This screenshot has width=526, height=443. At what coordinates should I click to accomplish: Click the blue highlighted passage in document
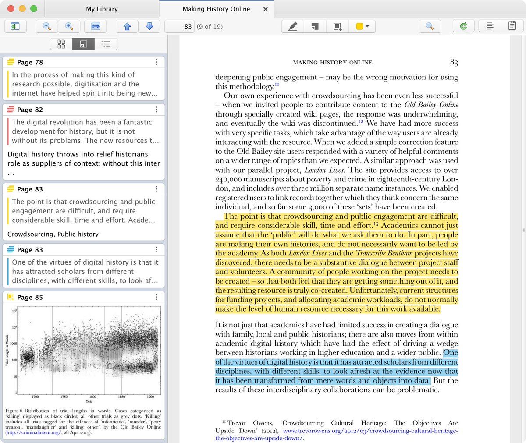pyautogui.click(x=337, y=367)
